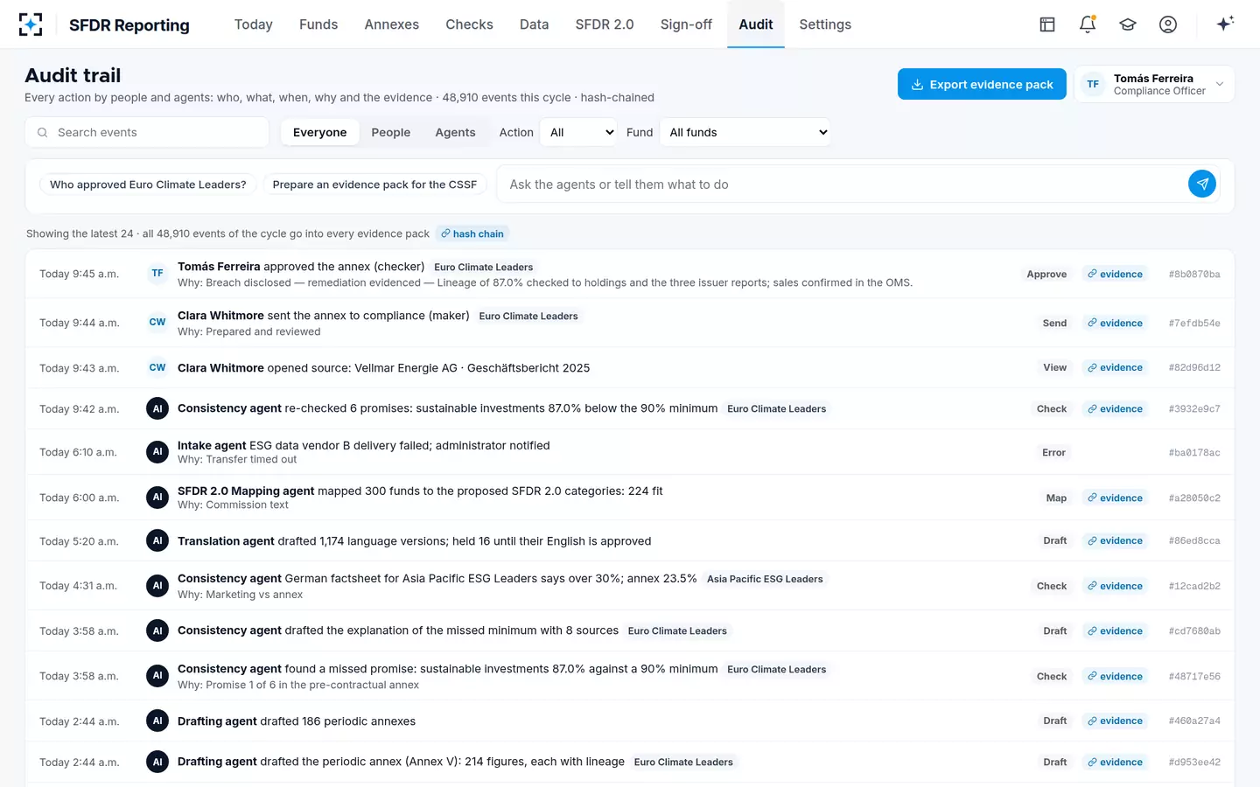The width and height of the screenshot is (1260, 787).
Task: Open evidence for hash #48717e56
Action: click(x=1116, y=677)
